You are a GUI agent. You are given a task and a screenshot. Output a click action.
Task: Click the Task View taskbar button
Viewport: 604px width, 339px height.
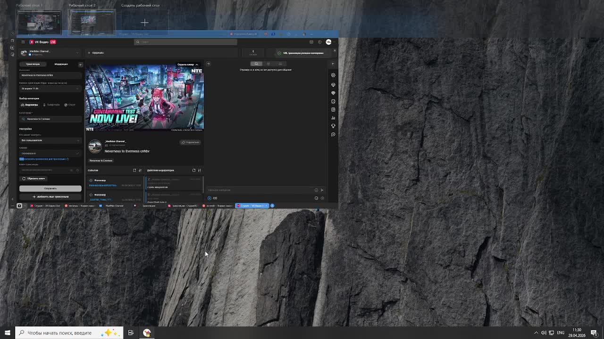(x=131, y=333)
